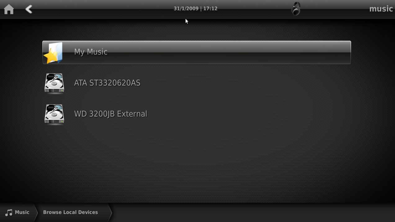Browse the WD 3200JB External device label

[x=110, y=114]
